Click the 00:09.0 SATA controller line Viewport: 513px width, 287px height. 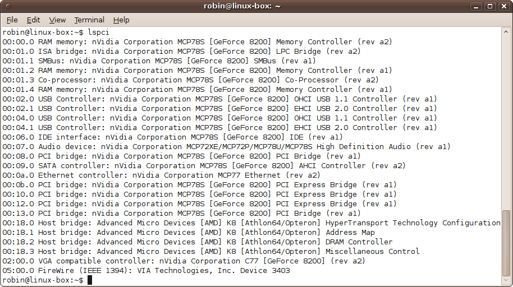point(204,166)
